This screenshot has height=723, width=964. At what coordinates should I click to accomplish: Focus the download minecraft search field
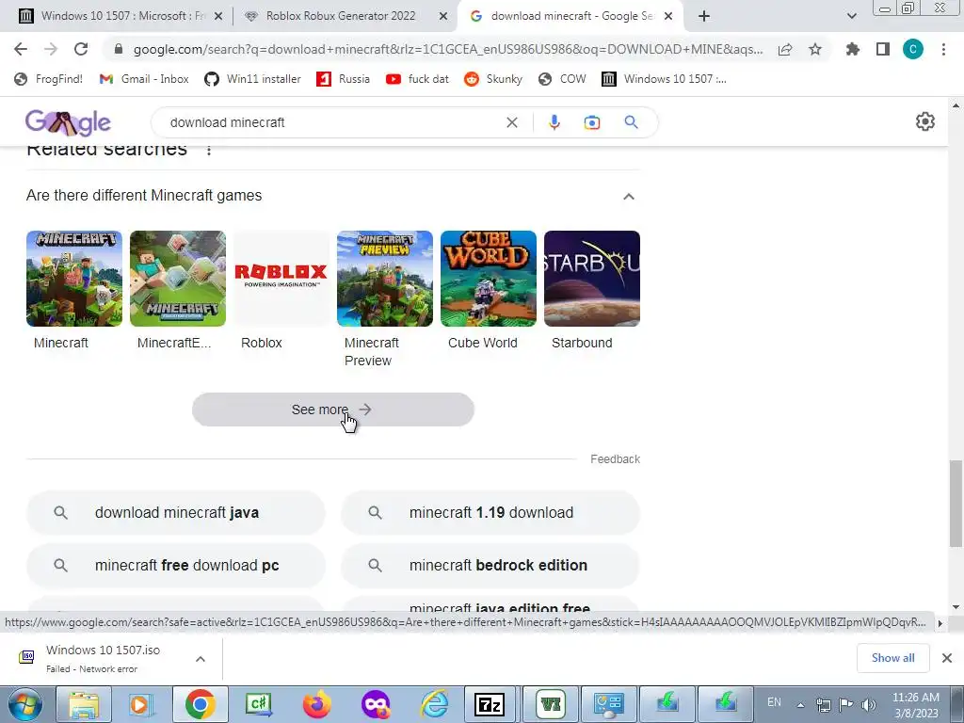coord(332,122)
